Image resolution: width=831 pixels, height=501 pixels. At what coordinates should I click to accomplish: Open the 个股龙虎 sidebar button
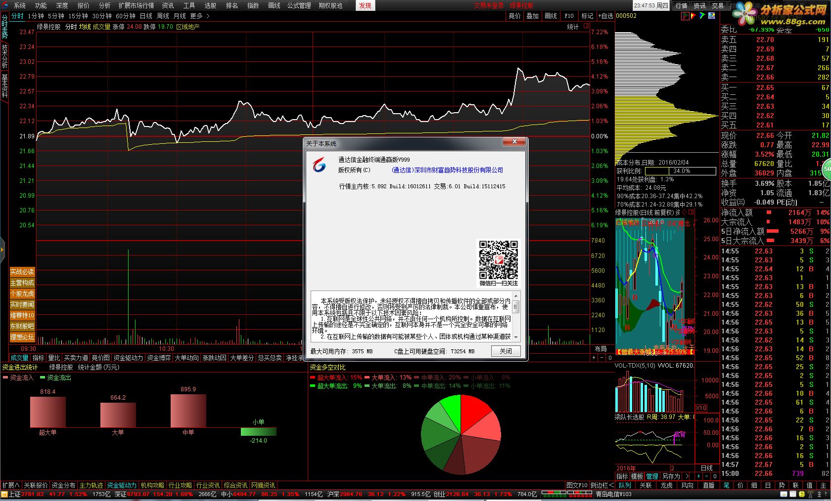pos(22,293)
